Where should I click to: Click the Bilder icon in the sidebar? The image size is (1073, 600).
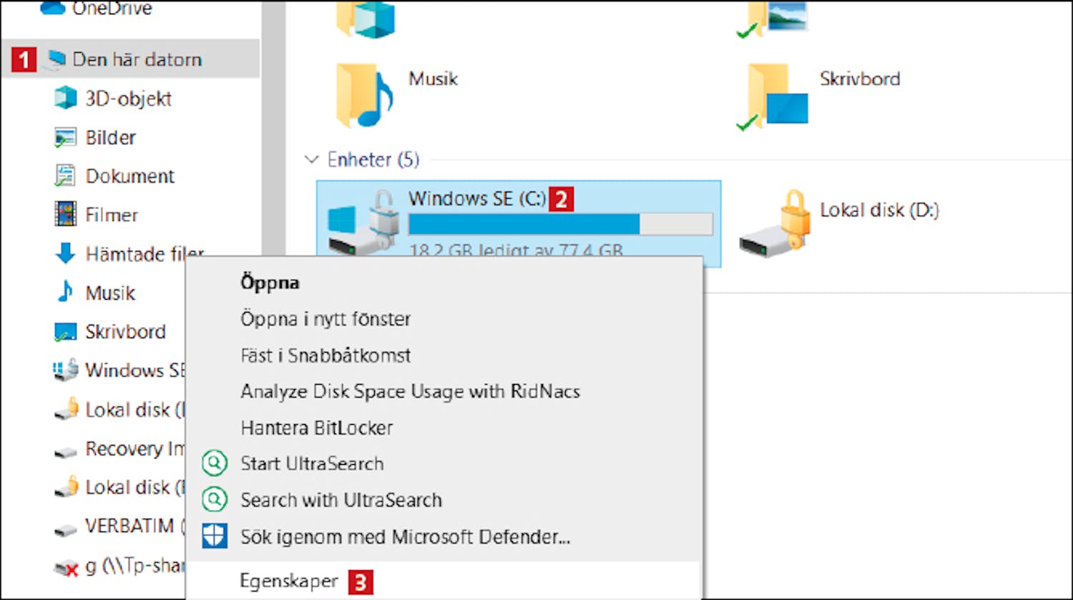click(65, 137)
